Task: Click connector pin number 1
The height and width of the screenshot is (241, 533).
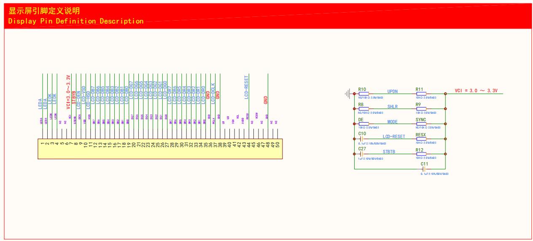Action: 43,144
